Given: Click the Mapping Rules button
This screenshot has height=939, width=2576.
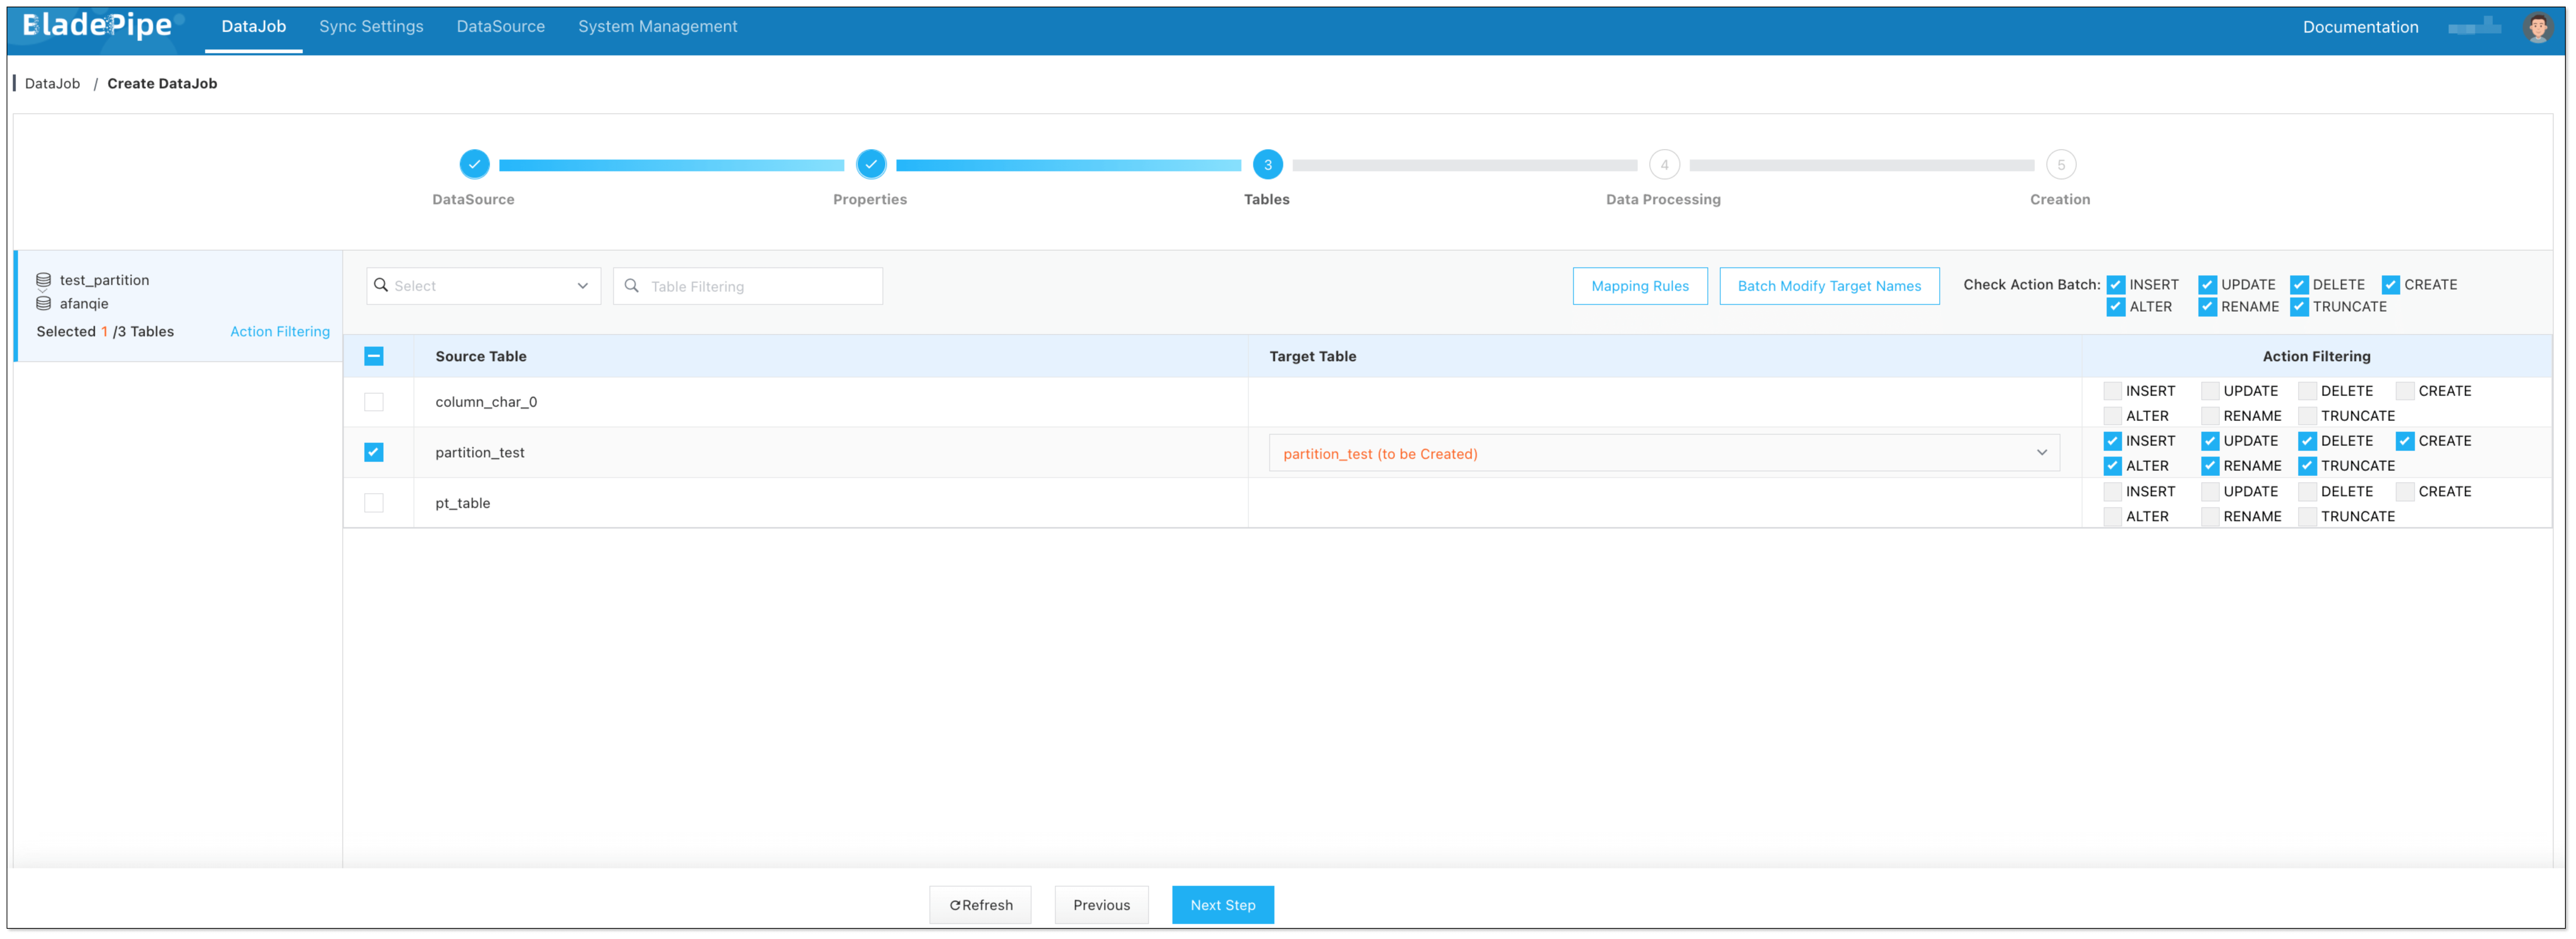Looking at the screenshot, I should 1639,286.
